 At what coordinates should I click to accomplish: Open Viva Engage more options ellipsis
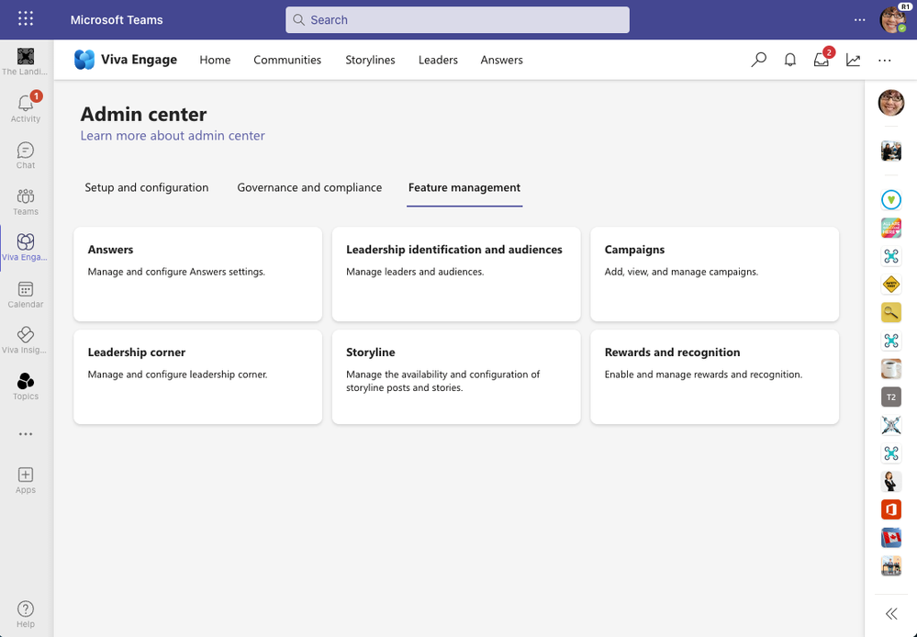(885, 60)
